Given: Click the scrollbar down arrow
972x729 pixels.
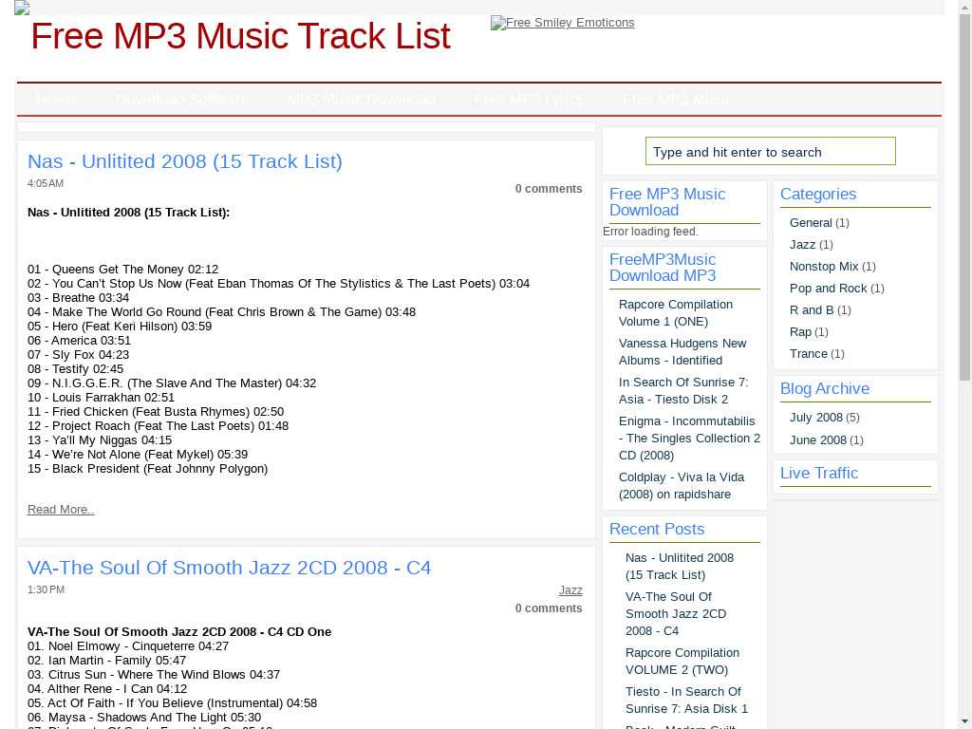Looking at the screenshot, I should [x=964, y=721].
